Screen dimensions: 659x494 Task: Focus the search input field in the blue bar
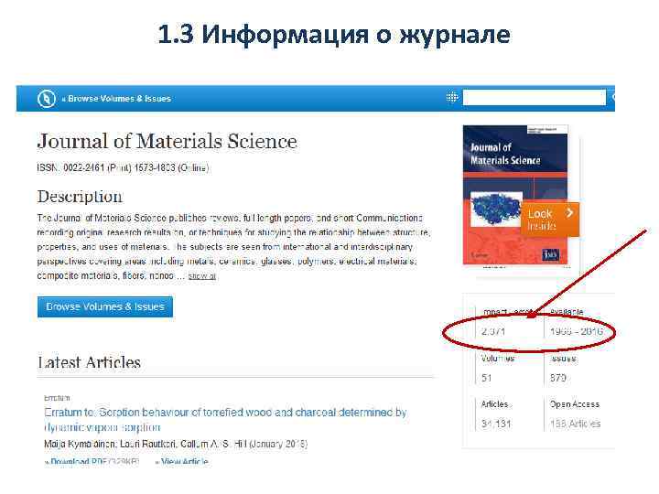(x=535, y=98)
